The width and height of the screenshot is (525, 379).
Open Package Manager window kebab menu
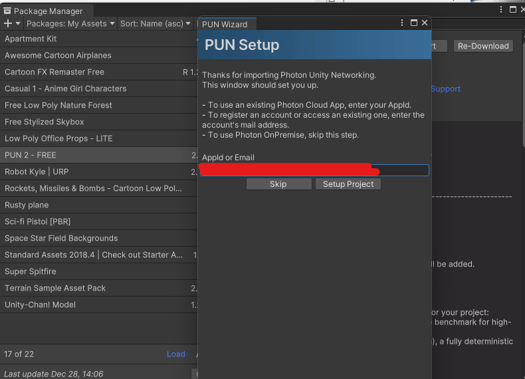pos(501,9)
